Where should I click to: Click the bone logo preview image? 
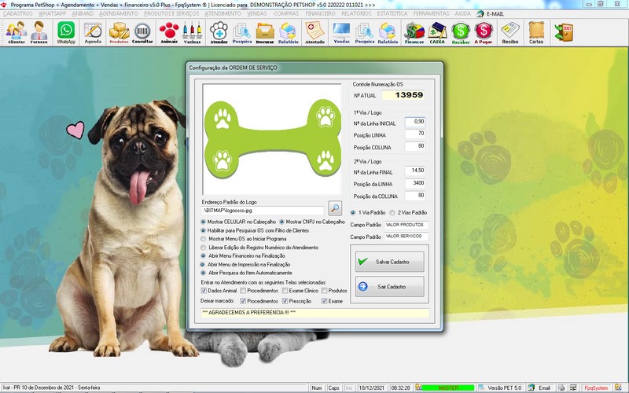(272, 139)
